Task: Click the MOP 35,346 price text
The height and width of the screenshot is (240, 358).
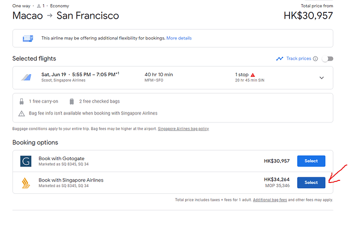Action: (x=278, y=186)
